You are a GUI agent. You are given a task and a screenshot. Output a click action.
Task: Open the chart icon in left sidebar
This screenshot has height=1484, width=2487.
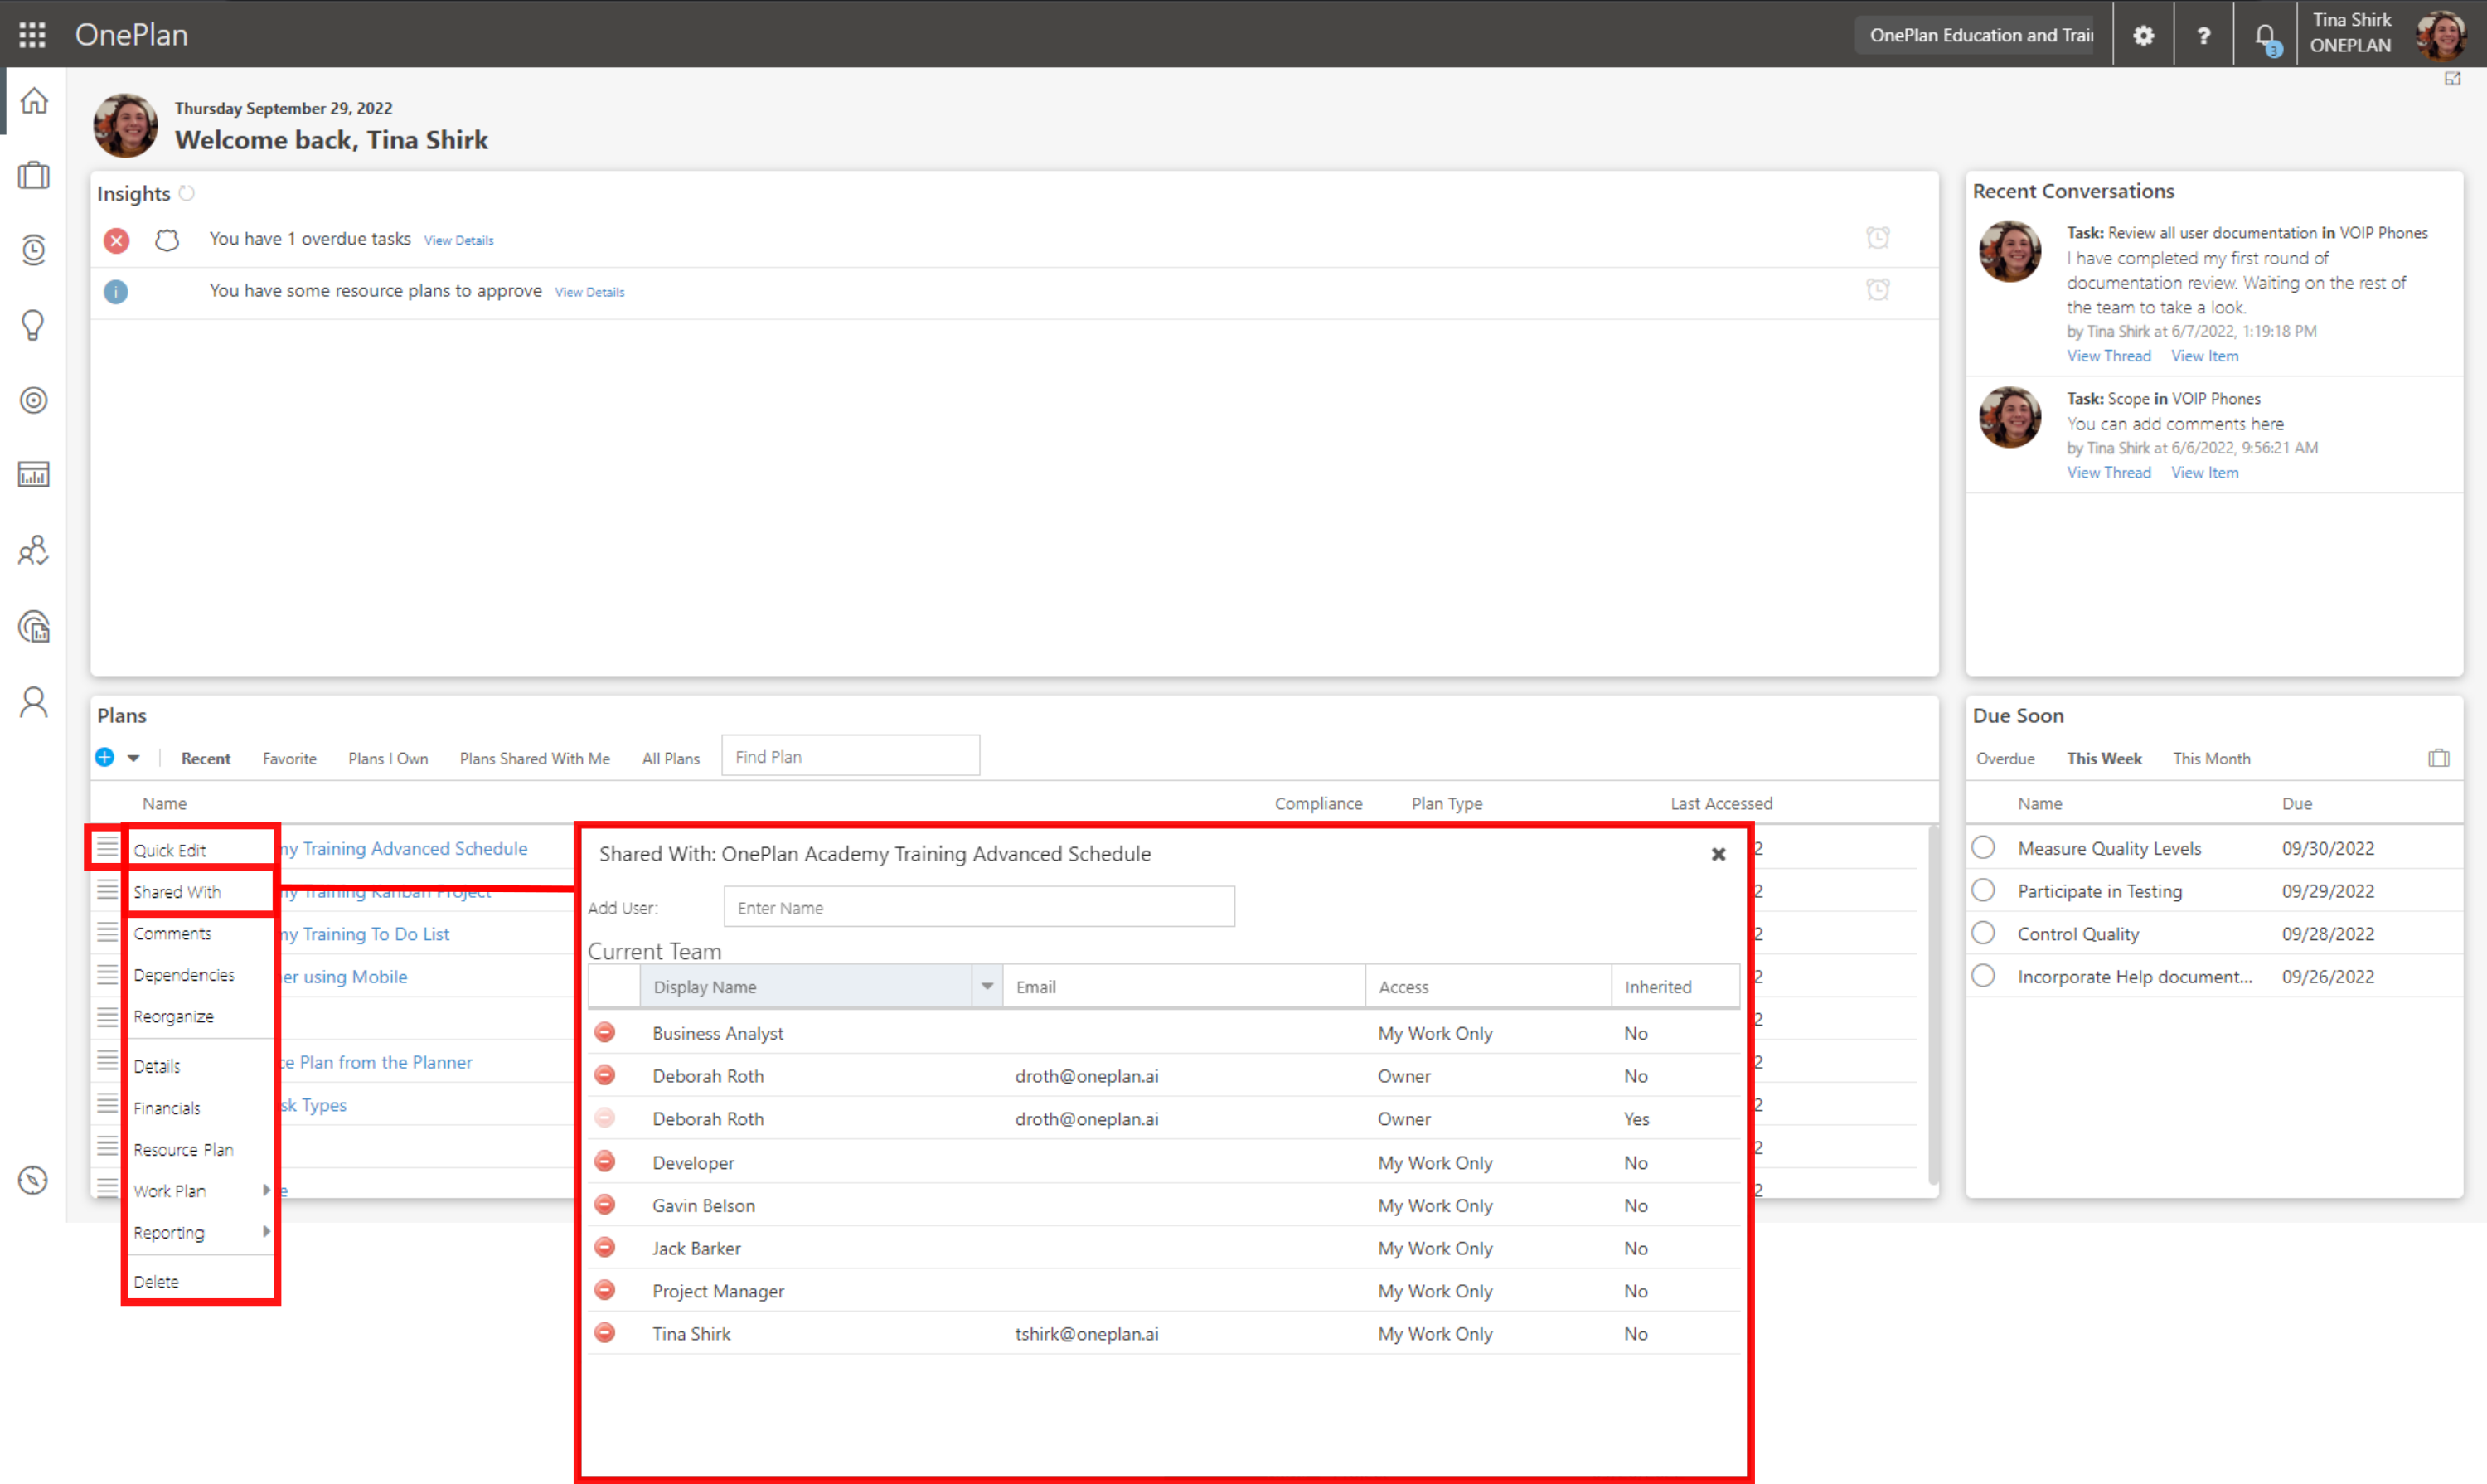coord(34,475)
